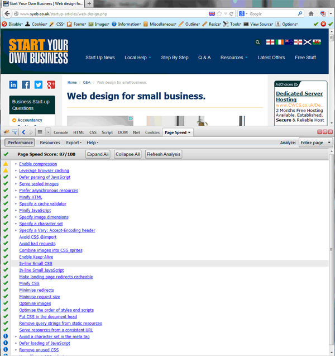Screen dimensions: 335x356
Task: Switch to the Resources view
Action: point(50,143)
